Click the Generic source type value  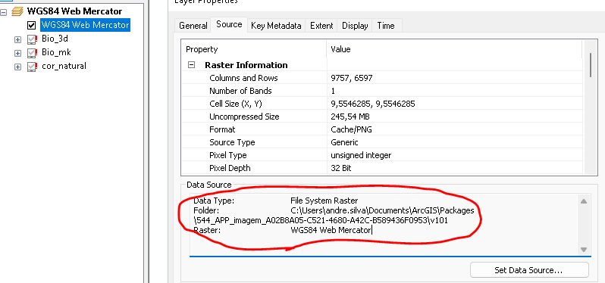[344, 142]
